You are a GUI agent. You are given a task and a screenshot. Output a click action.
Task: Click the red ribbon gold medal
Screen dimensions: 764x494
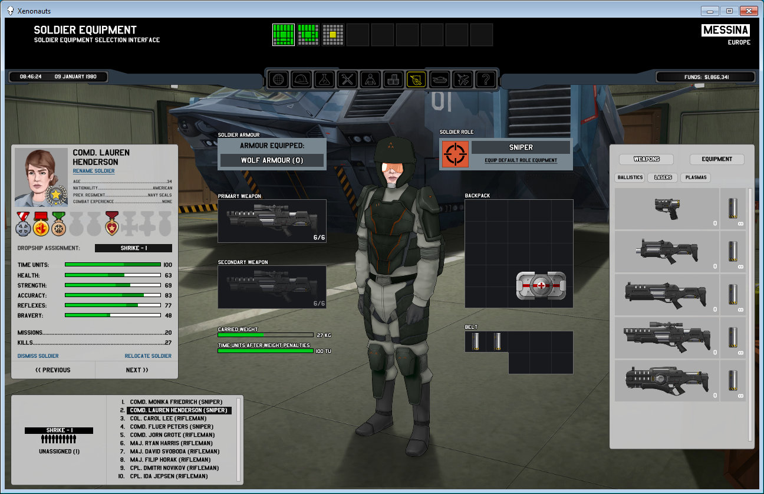41,223
